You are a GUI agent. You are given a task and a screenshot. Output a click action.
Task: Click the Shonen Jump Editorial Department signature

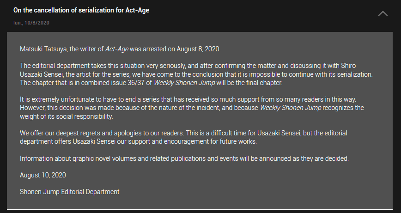pos(70,192)
